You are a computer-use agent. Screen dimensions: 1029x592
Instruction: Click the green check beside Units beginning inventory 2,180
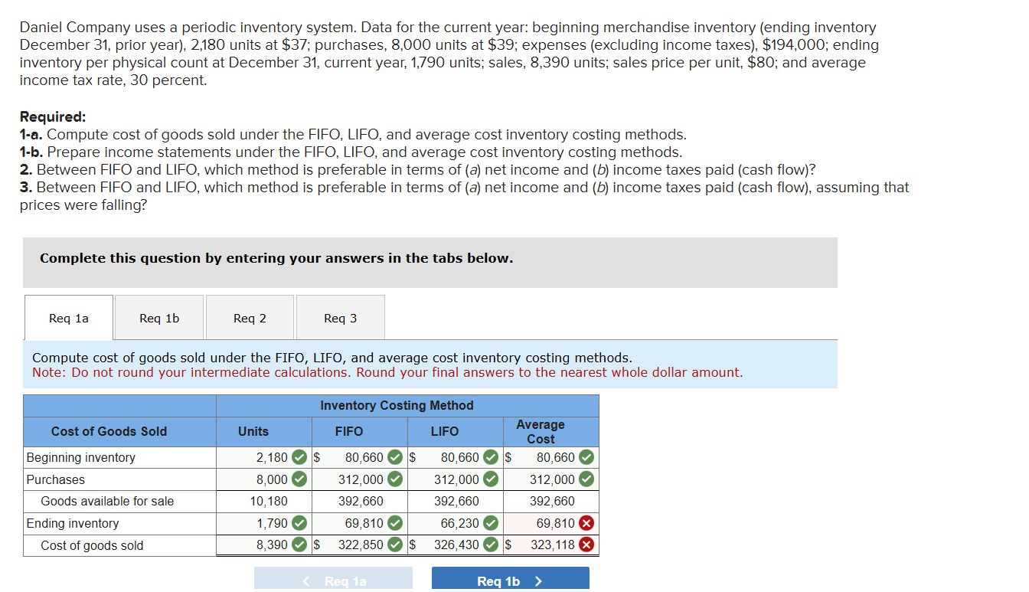tap(299, 458)
